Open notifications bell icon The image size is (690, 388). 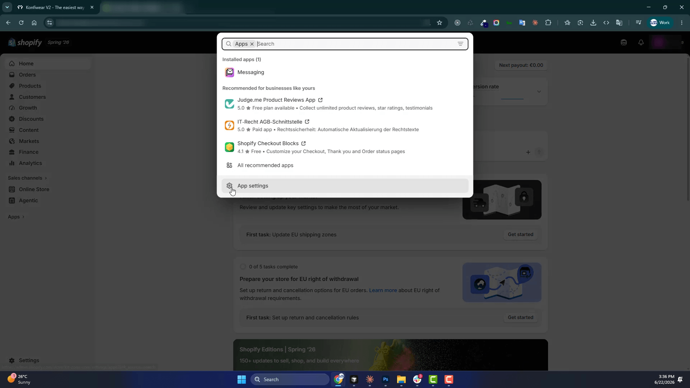click(x=641, y=42)
